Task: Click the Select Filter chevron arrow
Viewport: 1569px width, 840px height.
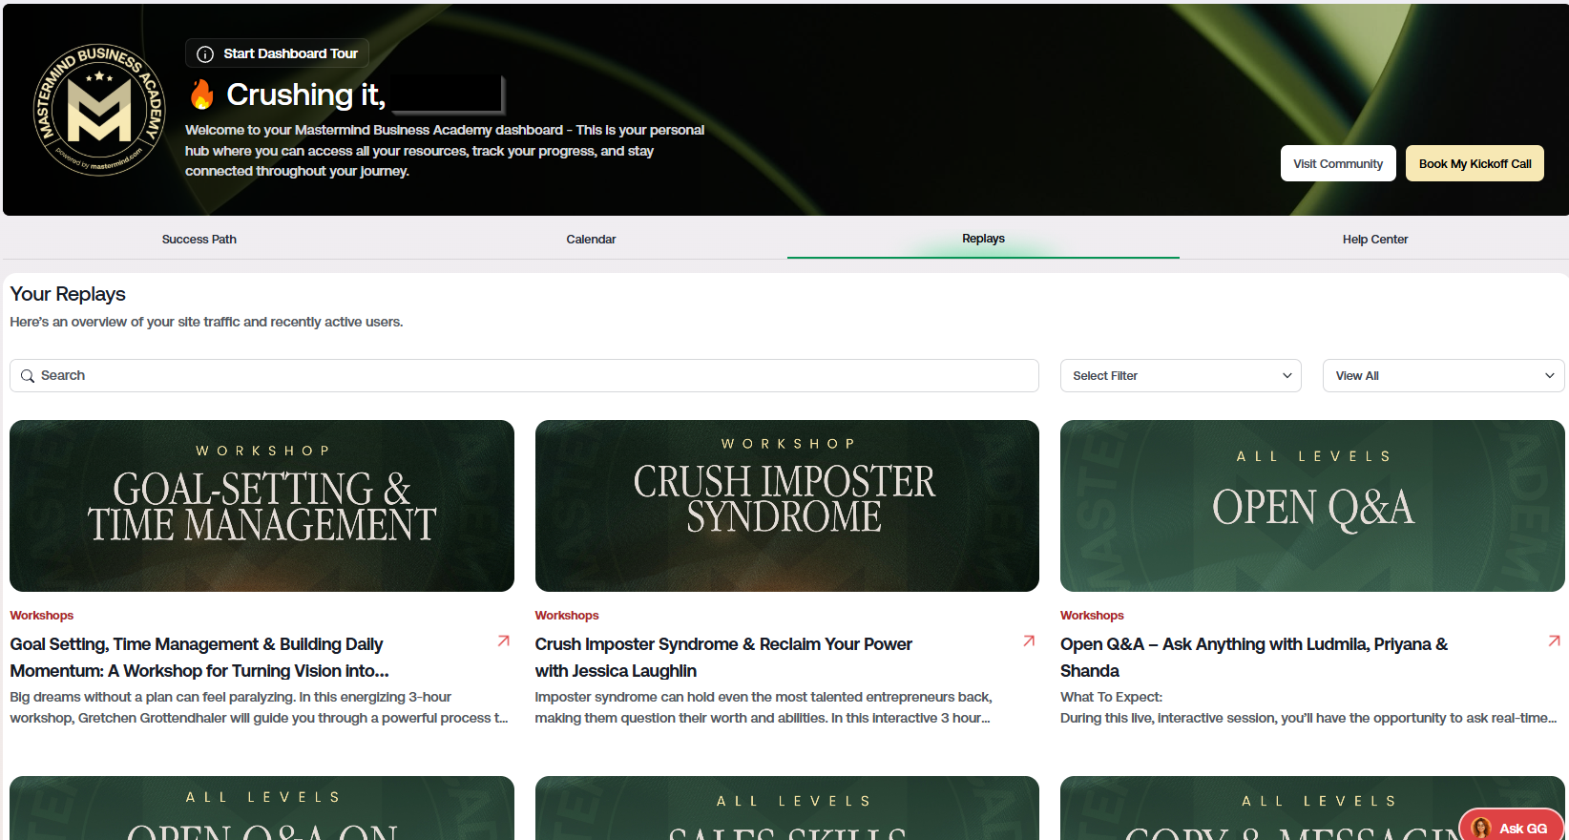Action: click(x=1287, y=376)
